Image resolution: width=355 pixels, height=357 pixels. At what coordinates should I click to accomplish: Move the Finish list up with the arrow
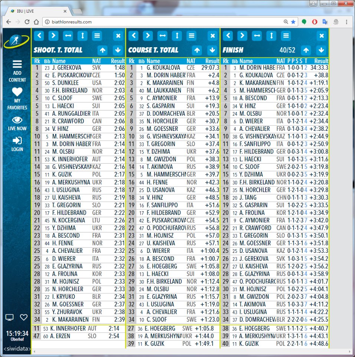[x=306, y=50]
